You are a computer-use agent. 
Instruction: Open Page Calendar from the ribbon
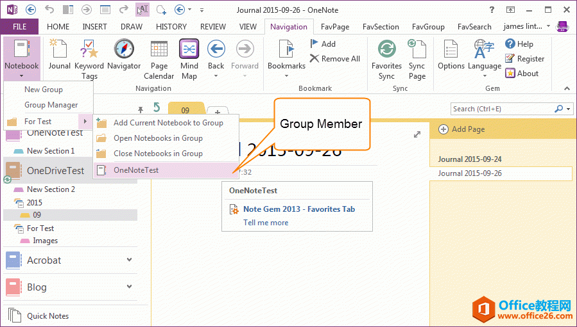click(159, 50)
